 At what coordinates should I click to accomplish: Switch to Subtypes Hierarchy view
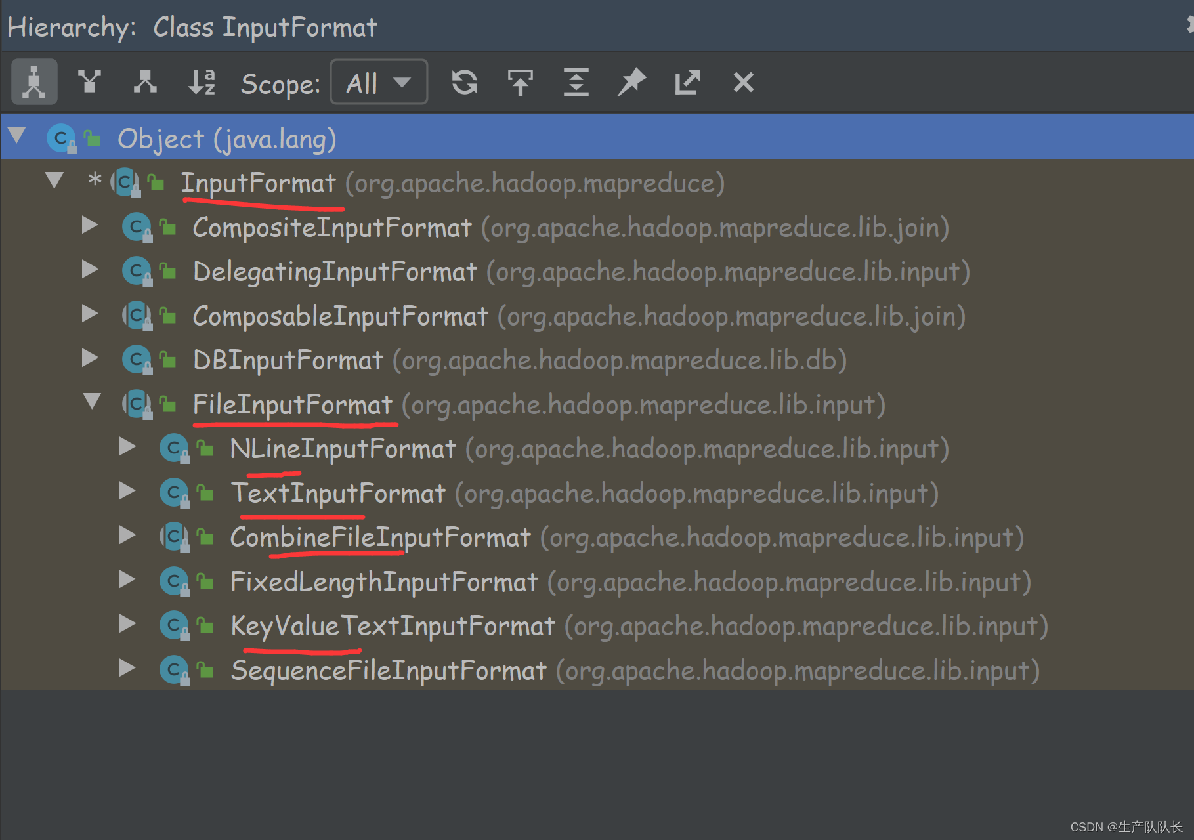145,82
